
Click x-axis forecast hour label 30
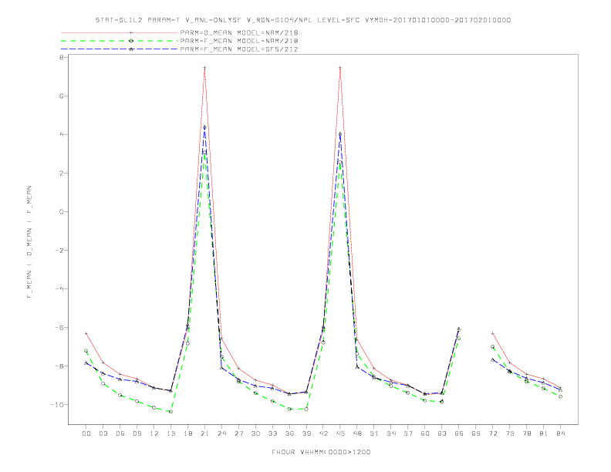(255, 433)
